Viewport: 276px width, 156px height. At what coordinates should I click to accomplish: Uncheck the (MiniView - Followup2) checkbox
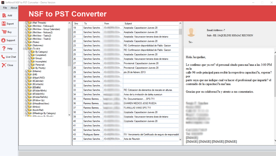click(x=27, y=26)
